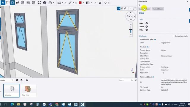The image size is (190, 107).
Task: Open the measurement tool dropdown arrow
Action: [x=63, y=3]
